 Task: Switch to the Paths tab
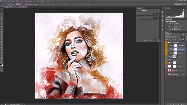[177, 32]
